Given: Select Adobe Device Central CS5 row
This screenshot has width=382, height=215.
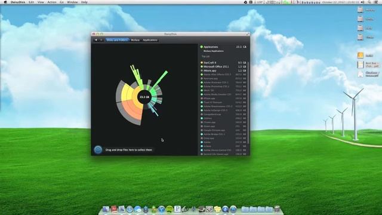Looking at the screenshot, I should pyautogui.click(x=223, y=150).
